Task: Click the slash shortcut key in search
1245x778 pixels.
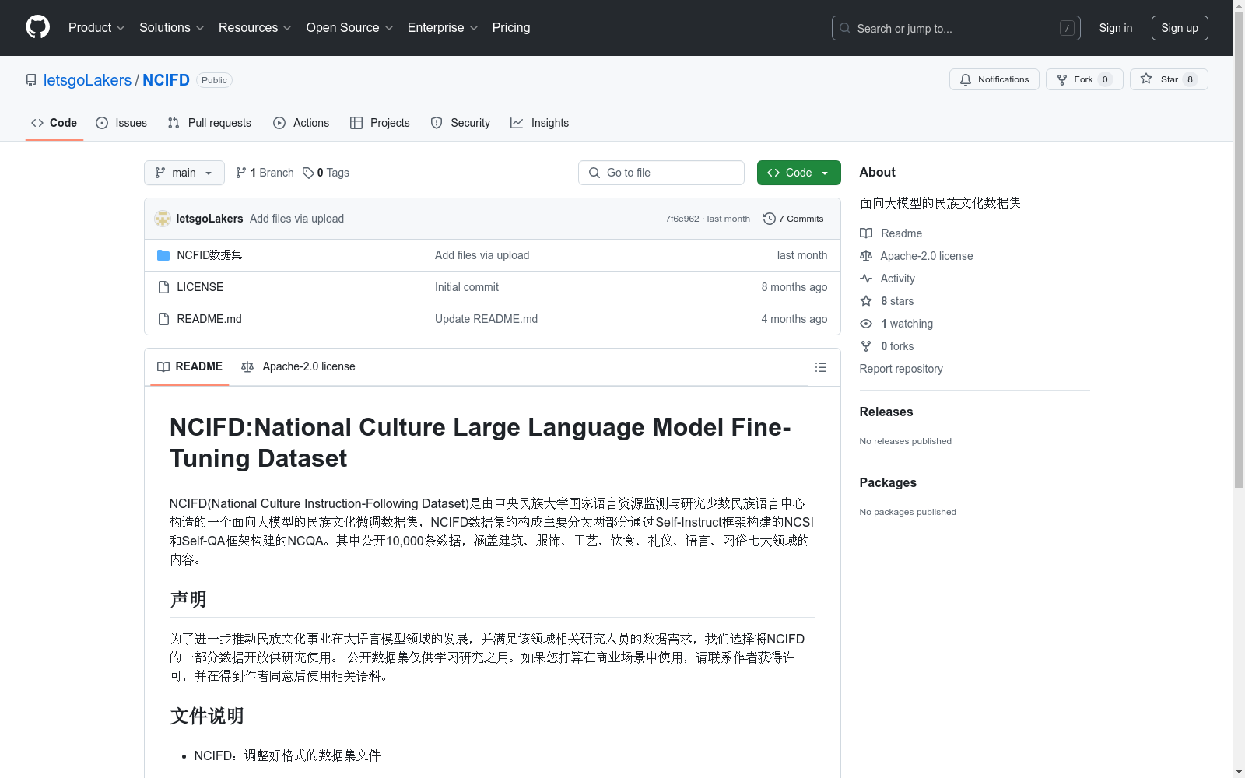Action: [x=1067, y=28]
